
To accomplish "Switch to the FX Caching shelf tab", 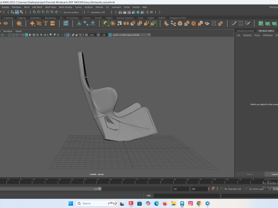I will pyautogui.click(x=72, y=18).
